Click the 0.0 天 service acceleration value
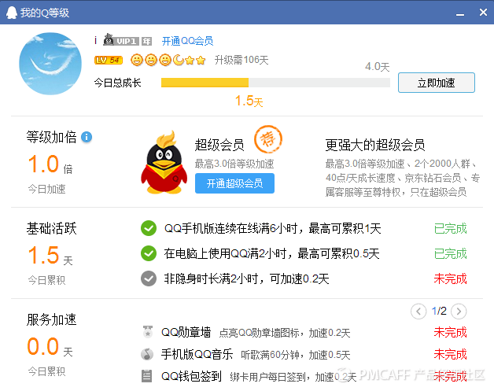This screenshot has width=494, height=391. pos(50,347)
